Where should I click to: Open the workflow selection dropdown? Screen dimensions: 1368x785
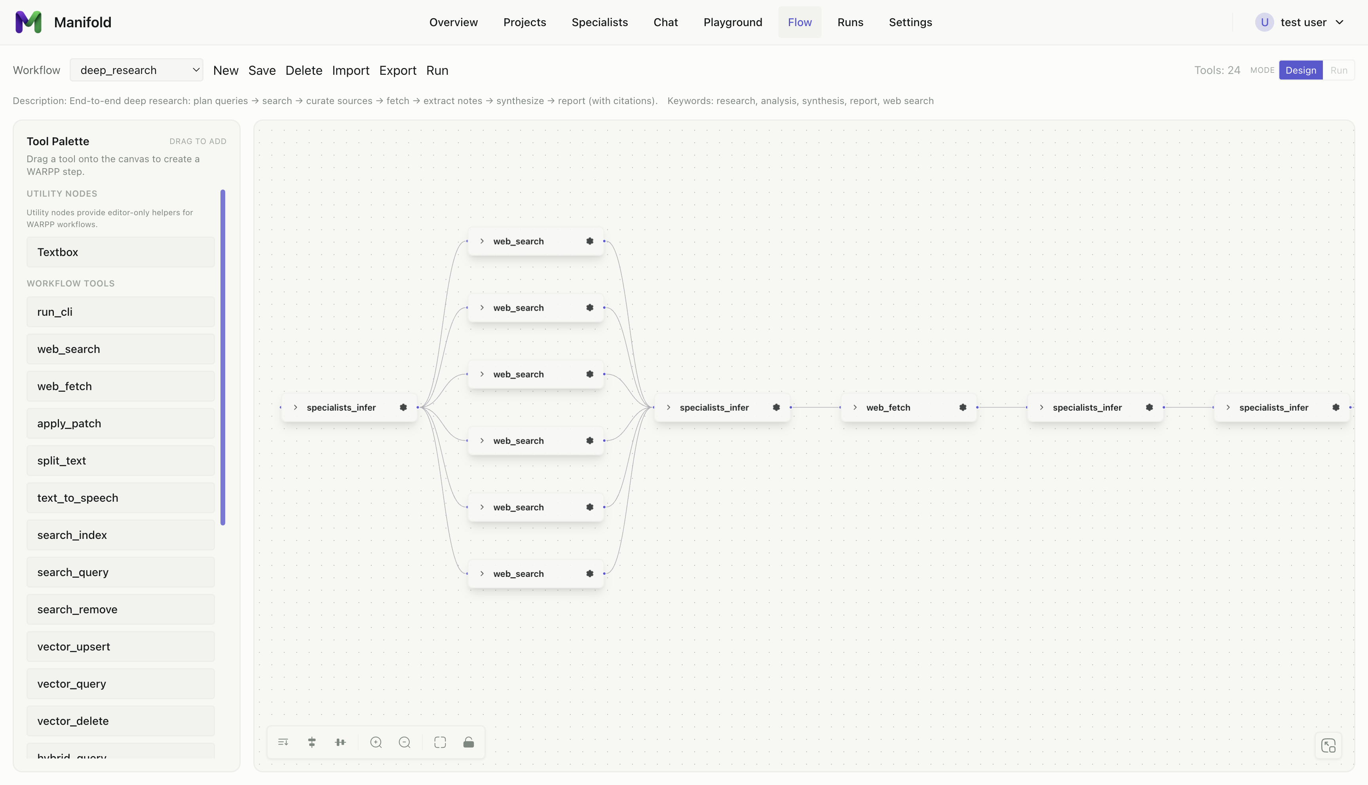tap(137, 70)
